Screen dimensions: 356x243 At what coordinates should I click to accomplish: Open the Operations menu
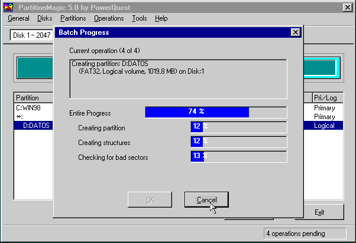tap(109, 18)
